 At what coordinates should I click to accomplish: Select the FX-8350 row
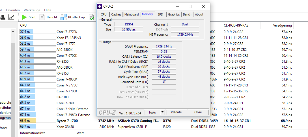click(x=156, y=61)
